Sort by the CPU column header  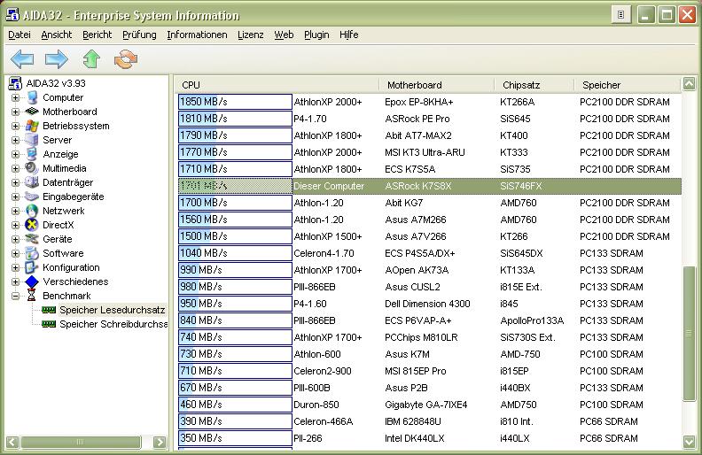point(277,84)
